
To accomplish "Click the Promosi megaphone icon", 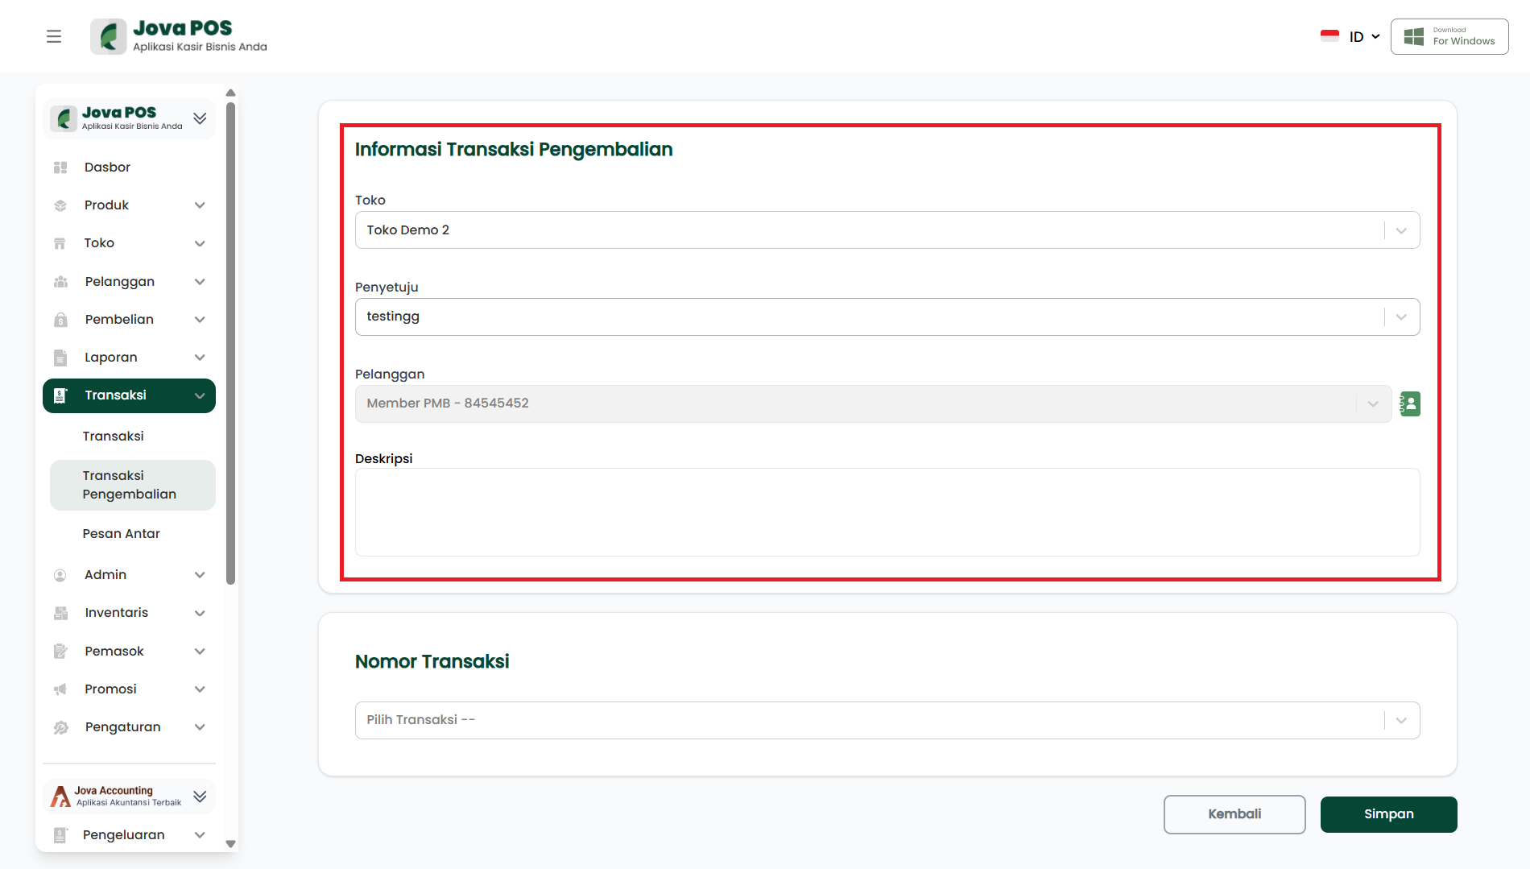I will (x=60, y=689).
